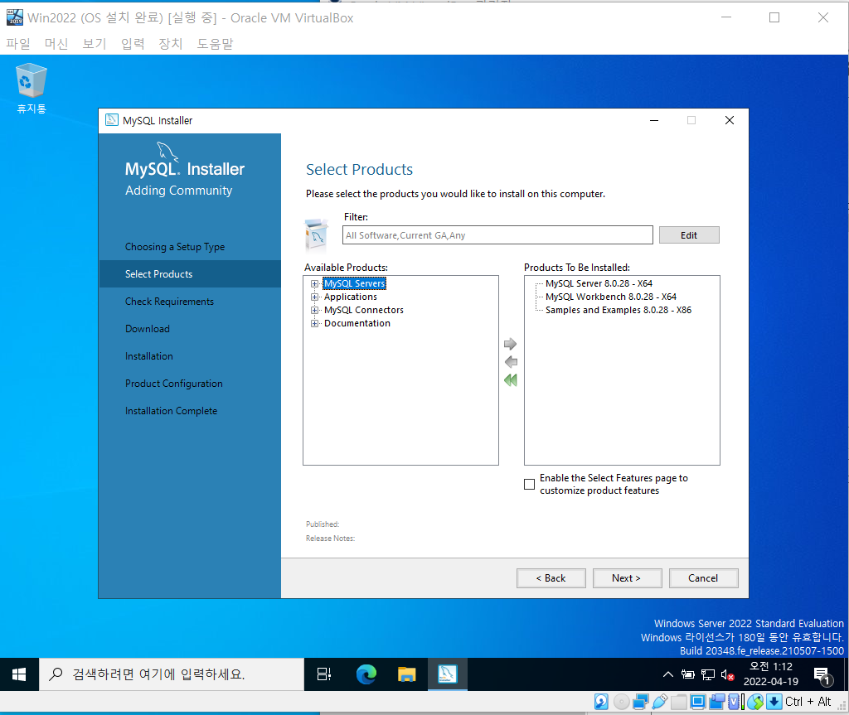Viewport: 849px width, 715px height.
Task: Click the VirtualBox shared folders status icon
Action: coord(679,702)
